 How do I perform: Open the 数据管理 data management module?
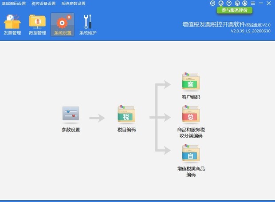pos(38,24)
